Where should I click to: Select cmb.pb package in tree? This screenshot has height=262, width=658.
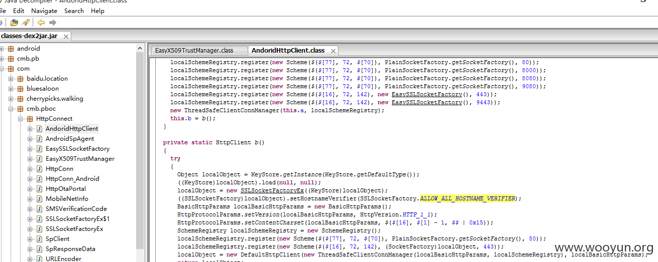pyautogui.click(x=28, y=59)
